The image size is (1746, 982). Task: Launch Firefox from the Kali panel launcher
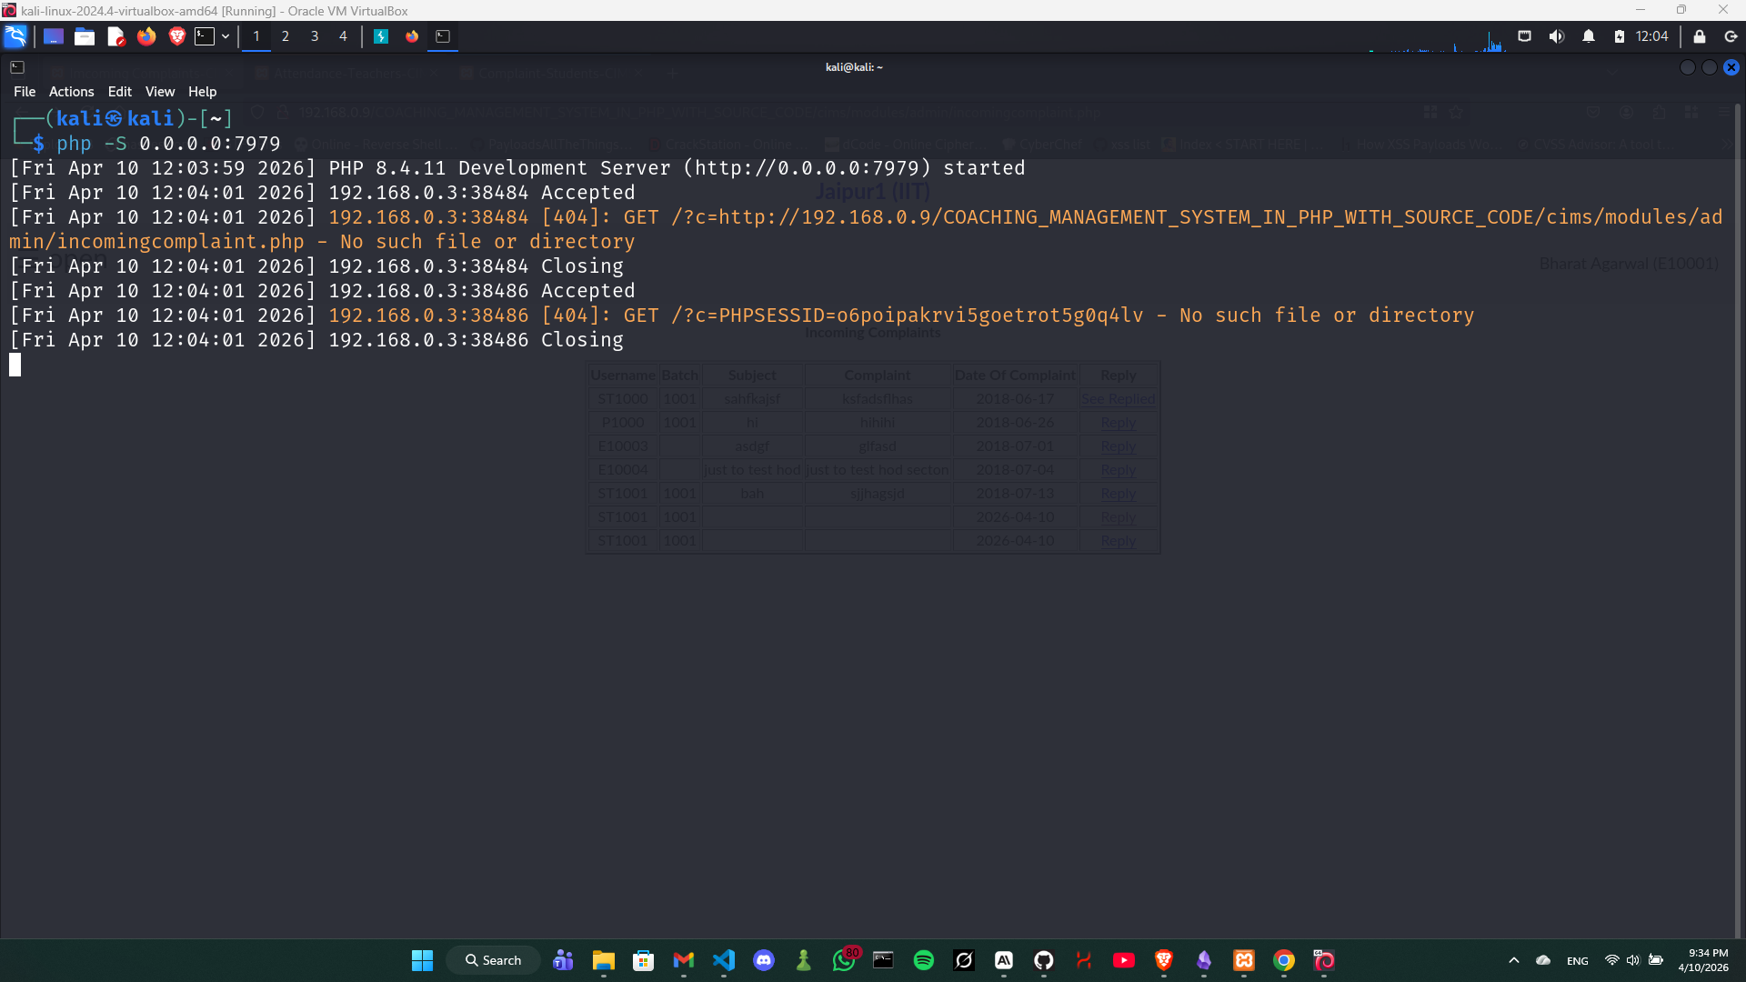click(146, 36)
